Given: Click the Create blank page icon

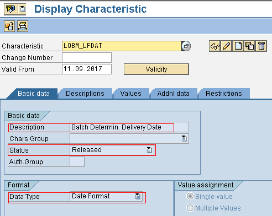Looking at the screenshot, I should [238, 46].
